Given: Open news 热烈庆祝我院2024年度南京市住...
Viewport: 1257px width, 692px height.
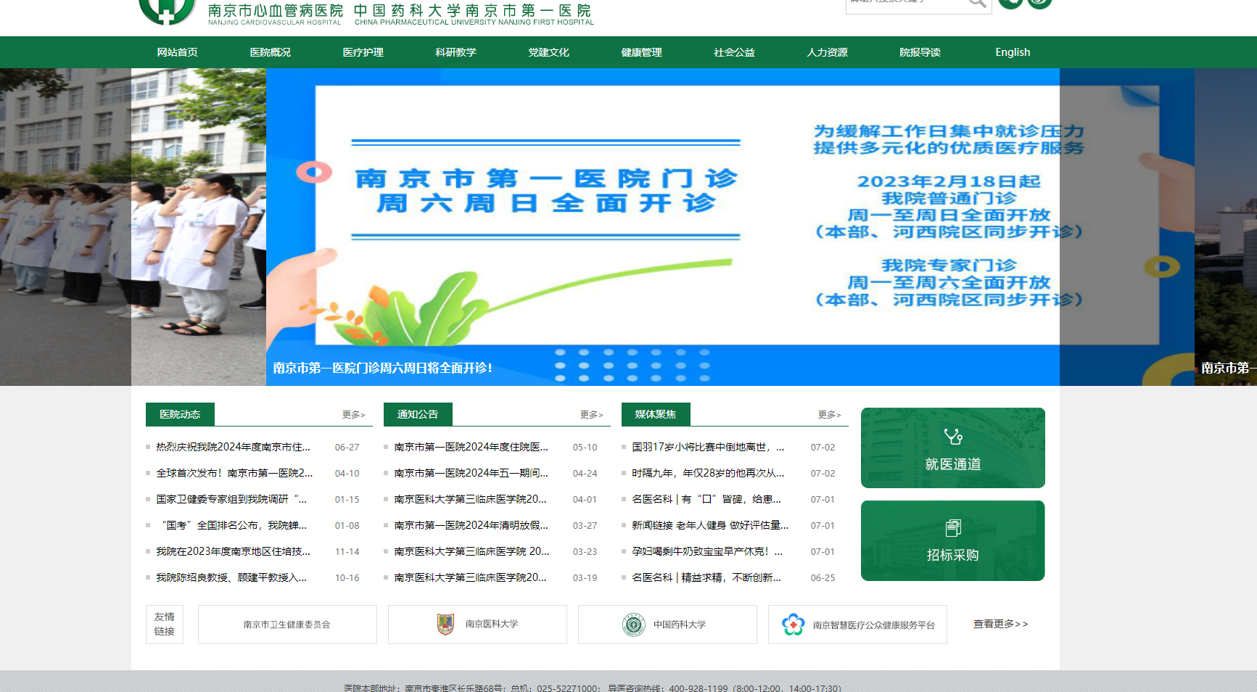Looking at the screenshot, I should pos(233,447).
